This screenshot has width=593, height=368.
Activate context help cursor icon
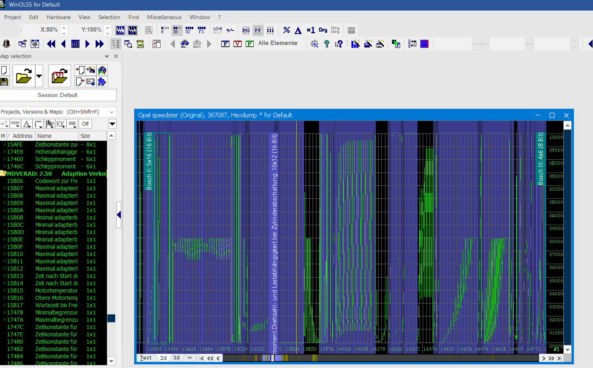[x=339, y=44]
